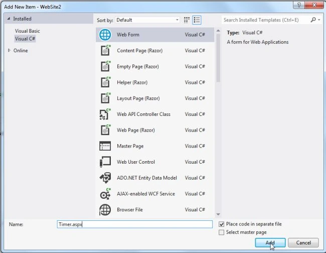Click the Web User Control icon
Image resolution: width=326 pixels, height=253 pixels.
(x=105, y=162)
